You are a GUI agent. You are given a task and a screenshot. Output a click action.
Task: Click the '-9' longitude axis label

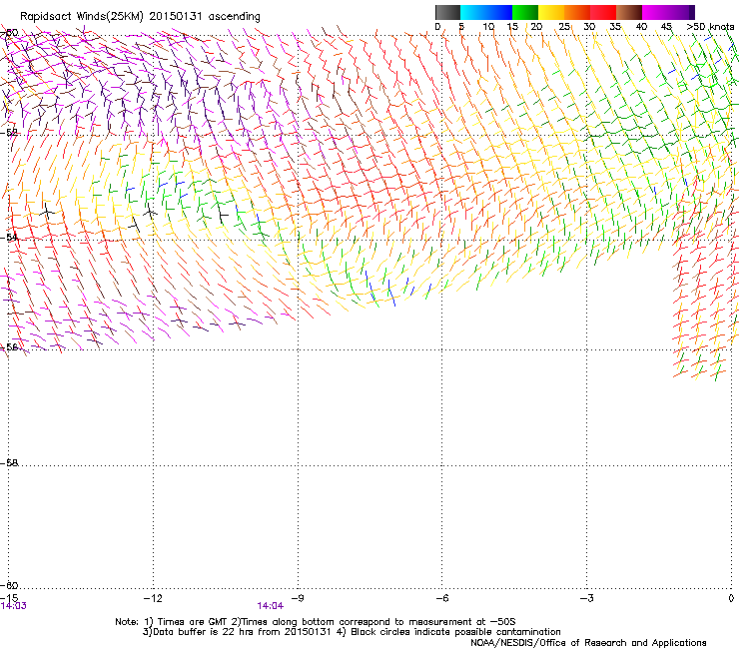point(297,598)
